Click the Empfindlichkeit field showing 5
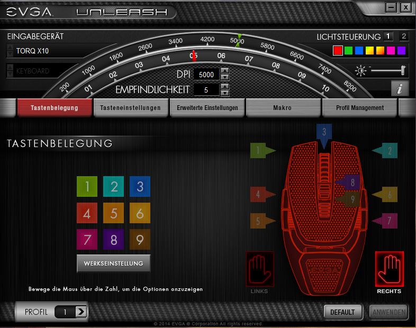The width and height of the screenshot is (416, 328). click(206, 90)
